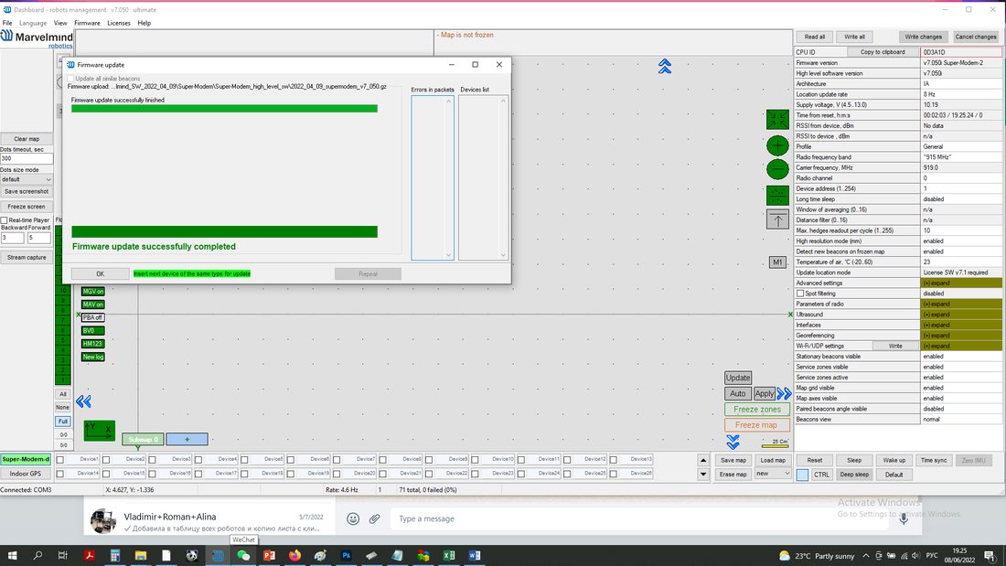Open Photoshop from the taskbar
The width and height of the screenshot is (1006, 566).
[x=346, y=556]
